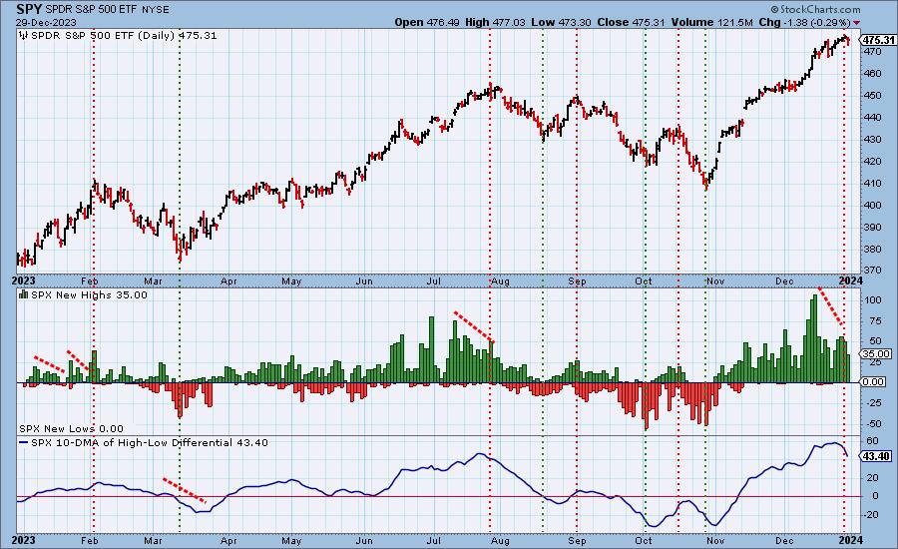Click the -25 label on New Lows axis

(872, 403)
